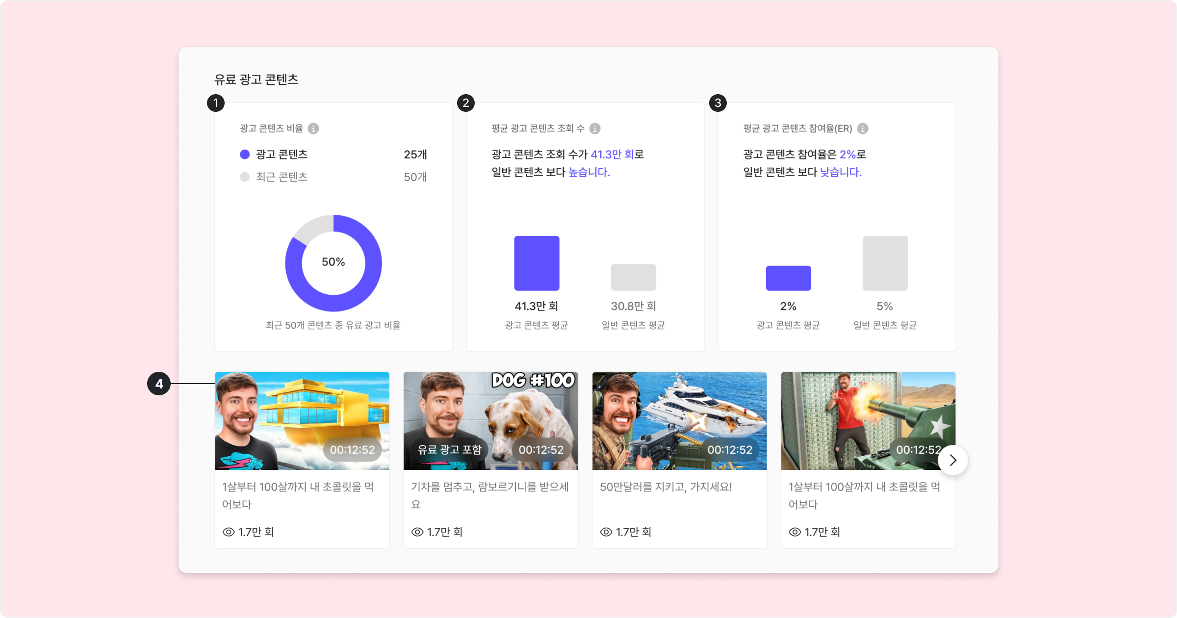The width and height of the screenshot is (1177, 618).
Task: Click the eye view-count icon under 50만달러를 지키고 video
Action: tap(606, 532)
